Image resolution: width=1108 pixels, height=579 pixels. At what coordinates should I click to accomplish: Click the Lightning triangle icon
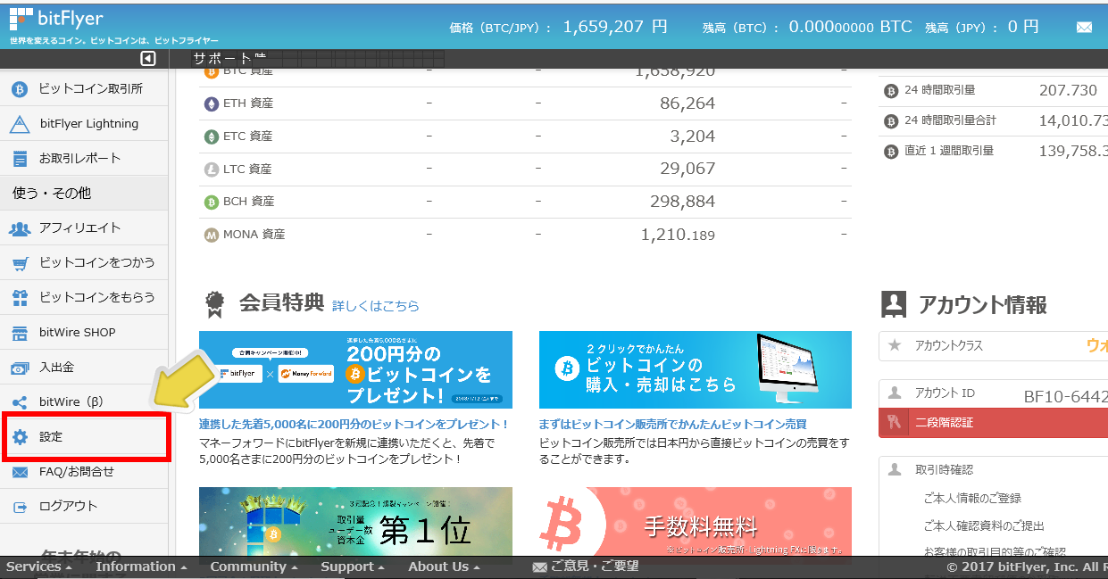[x=20, y=124]
